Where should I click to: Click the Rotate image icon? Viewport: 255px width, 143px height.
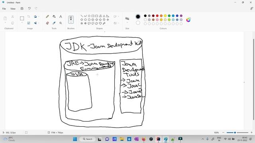pyautogui.click(x=35, y=16)
